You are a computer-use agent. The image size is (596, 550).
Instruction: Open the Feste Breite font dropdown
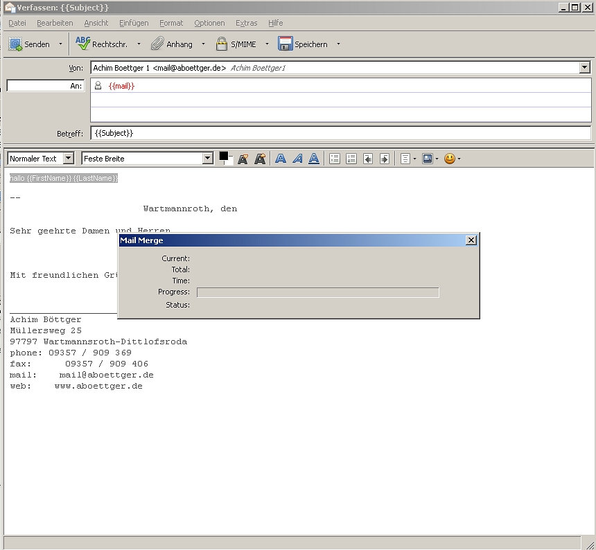tap(207, 159)
